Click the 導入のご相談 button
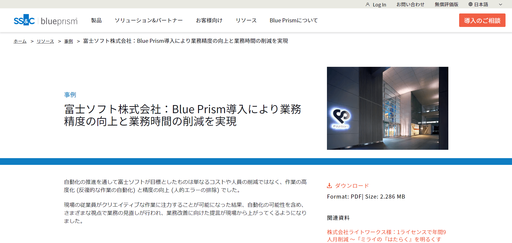Image resolution: width=512 pixels, height=243 pixels. pos(482,20)
